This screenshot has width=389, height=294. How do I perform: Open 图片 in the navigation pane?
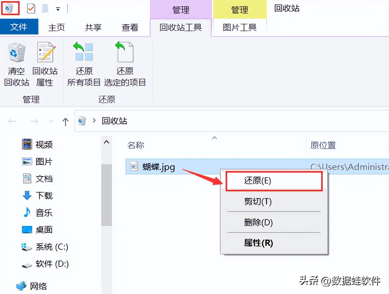click(37, 161)
